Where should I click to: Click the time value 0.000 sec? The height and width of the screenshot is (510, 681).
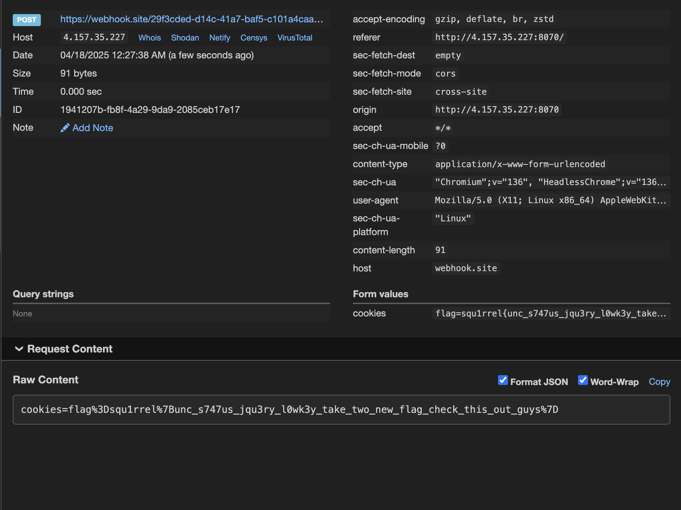tap(81, 92)
